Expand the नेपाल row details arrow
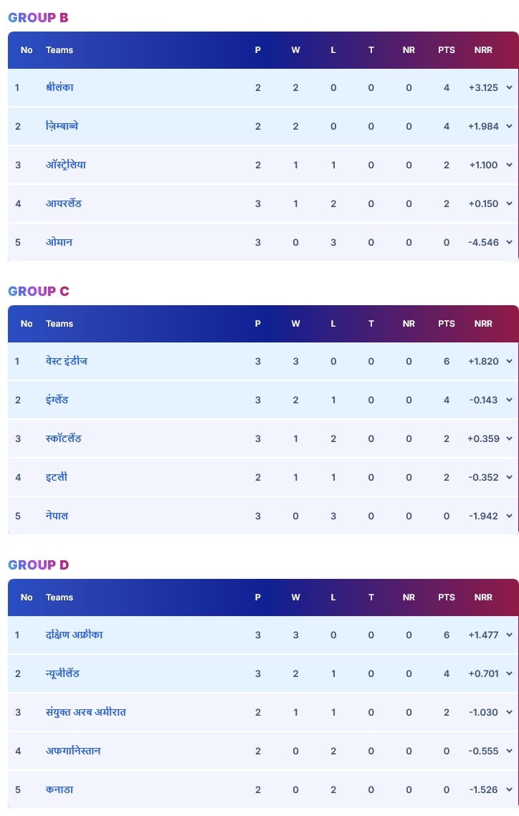The width and height of the screenshot is (519, 816). pyautogui.click(x=510, y=517)
